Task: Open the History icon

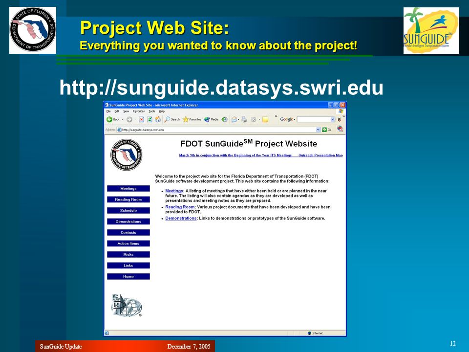Action: 224,119
